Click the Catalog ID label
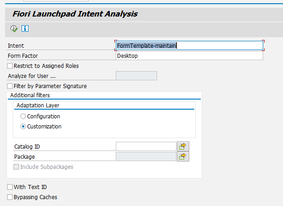 [27, 147]
